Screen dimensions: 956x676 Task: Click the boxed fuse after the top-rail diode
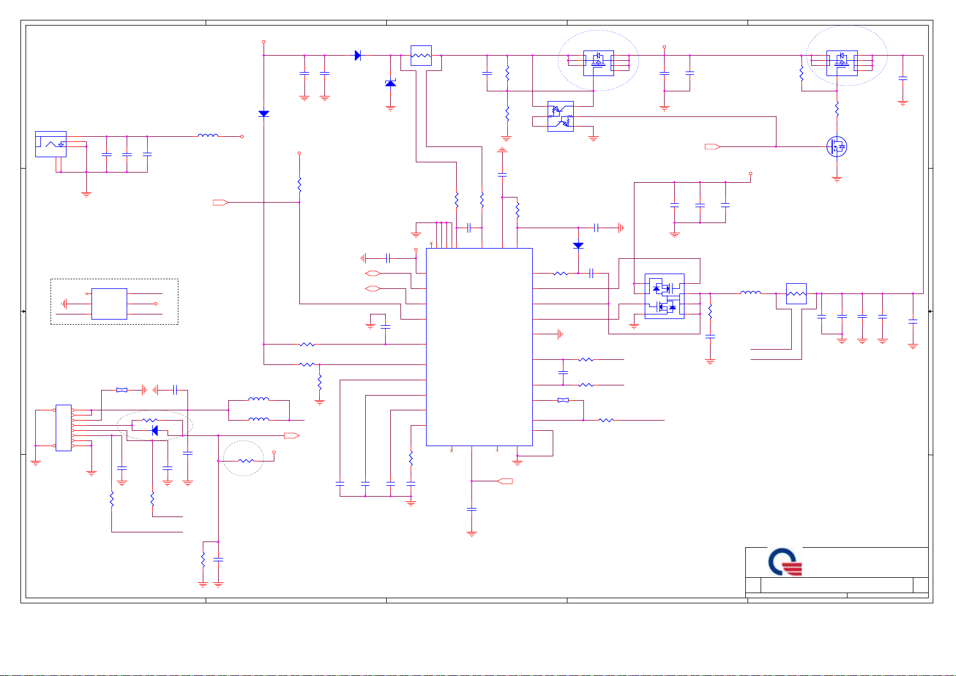pyautogui.click(x=421, y=56)
